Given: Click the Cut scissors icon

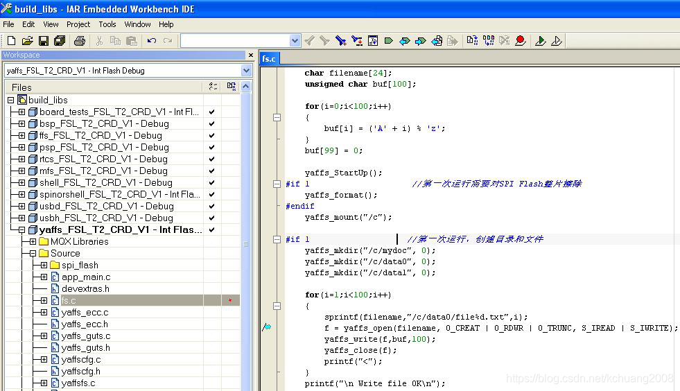Looking at the screenshot, I should click(x=99, y=41).
